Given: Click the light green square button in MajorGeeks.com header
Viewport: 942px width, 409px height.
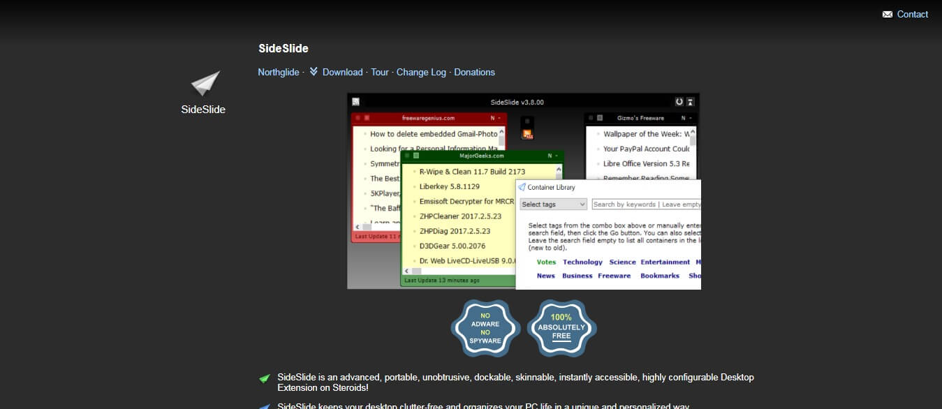Looking at the screenshot, I should 416,156.
